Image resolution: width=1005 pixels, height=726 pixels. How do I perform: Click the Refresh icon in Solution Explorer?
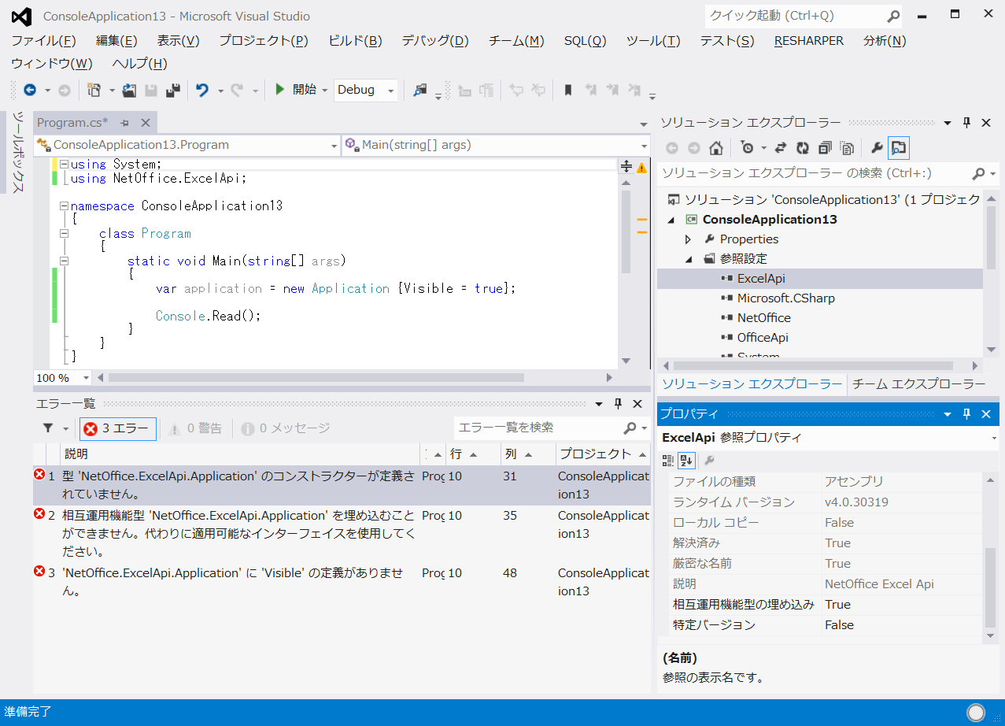point(803,147)
